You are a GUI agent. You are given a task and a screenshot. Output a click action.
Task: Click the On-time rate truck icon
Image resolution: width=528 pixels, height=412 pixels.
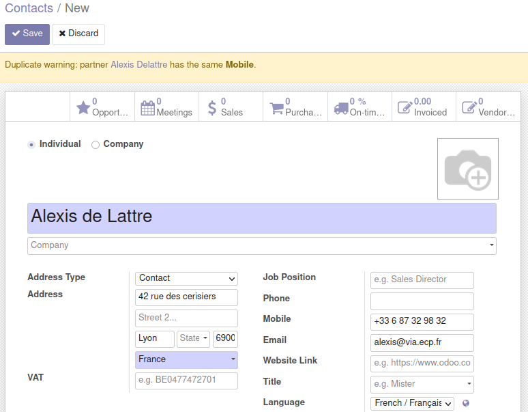point(341,108)
